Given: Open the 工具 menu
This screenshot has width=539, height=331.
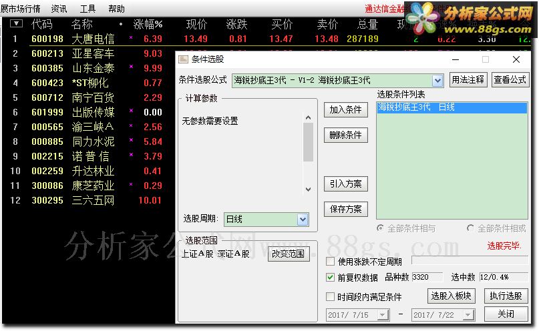Looking at the screenshot, I should click(x=87, y=9).
